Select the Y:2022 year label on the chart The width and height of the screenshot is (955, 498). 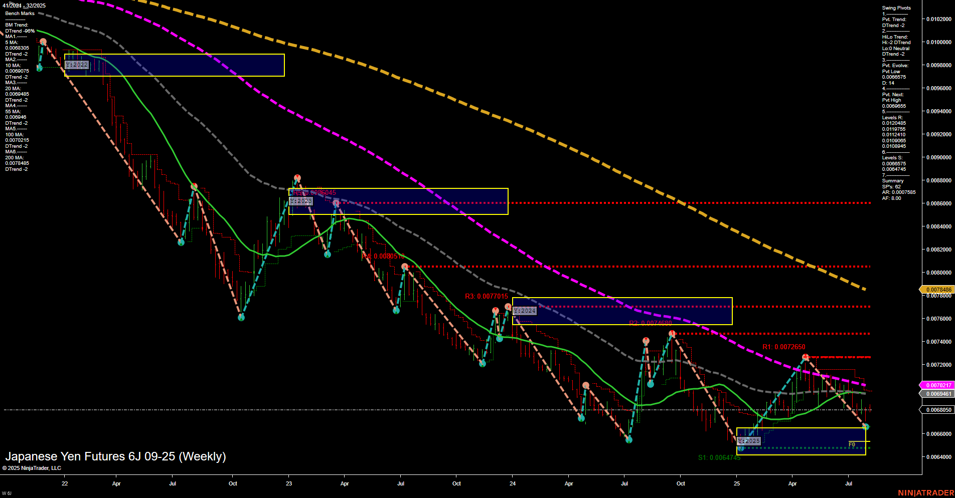(x=77, y=65)
